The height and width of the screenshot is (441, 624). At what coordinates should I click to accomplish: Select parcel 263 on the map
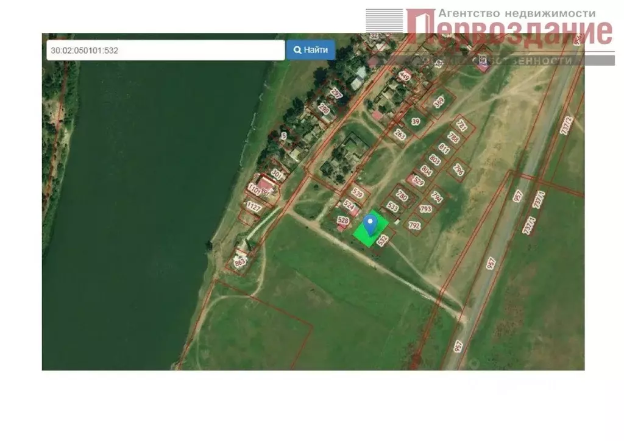[400, 135]
